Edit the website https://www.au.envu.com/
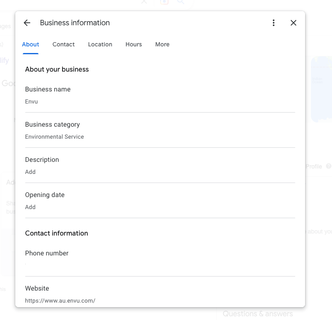Image resolution: width=332 pixels, height=320 pixels. [x=60, y=301]
